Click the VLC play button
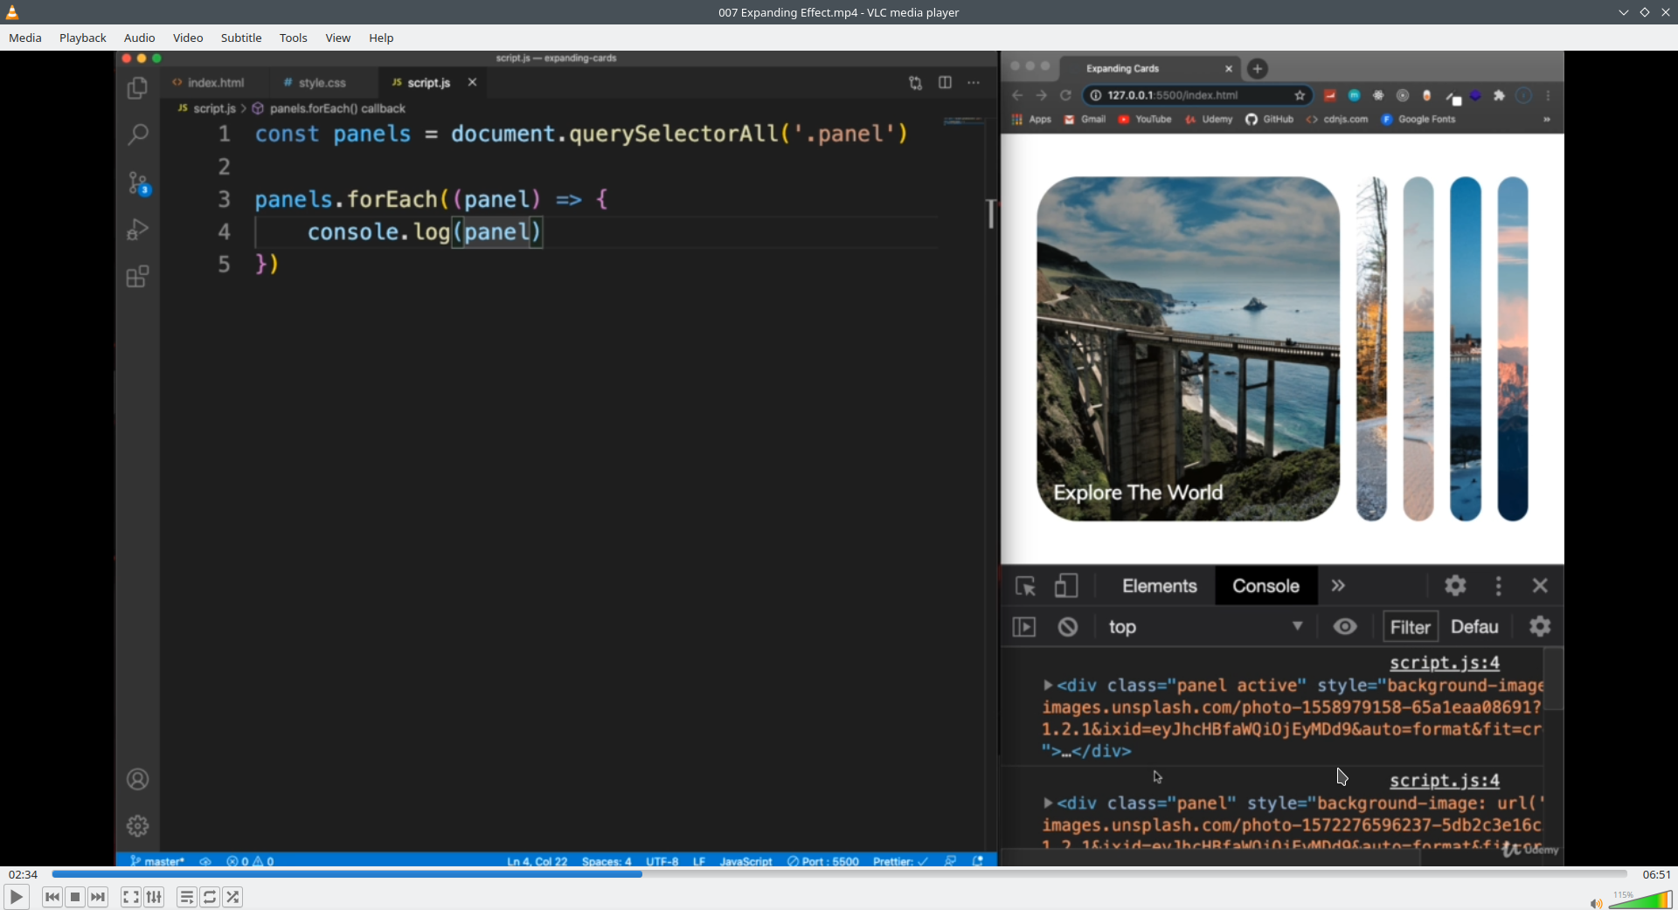The image size is (1678, 910). (16, 897)
